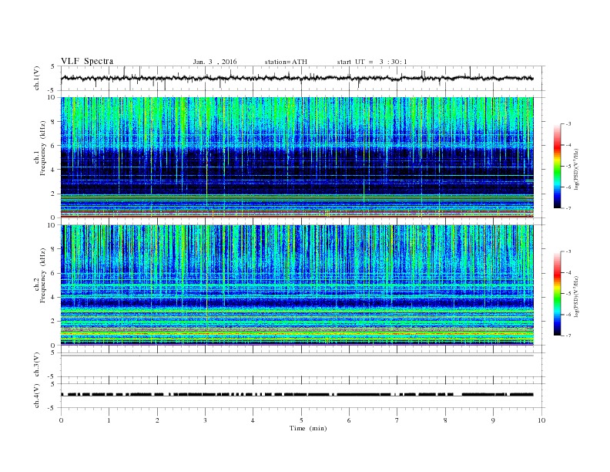Click the "5" tick on time axis
Viewport: 610px width, 472px height.
(301, 420)
